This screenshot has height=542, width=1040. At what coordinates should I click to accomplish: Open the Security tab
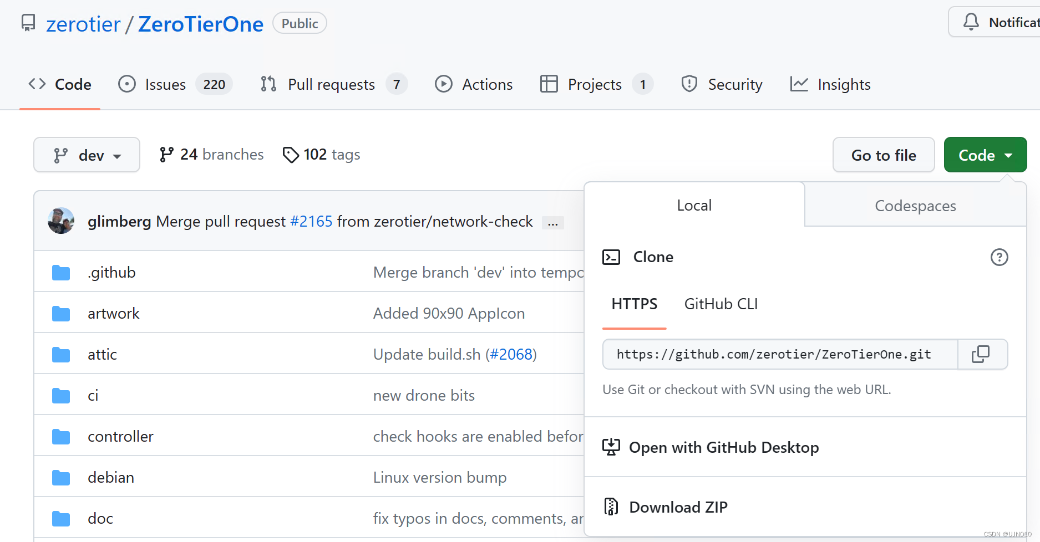click(x=722, y=84)
